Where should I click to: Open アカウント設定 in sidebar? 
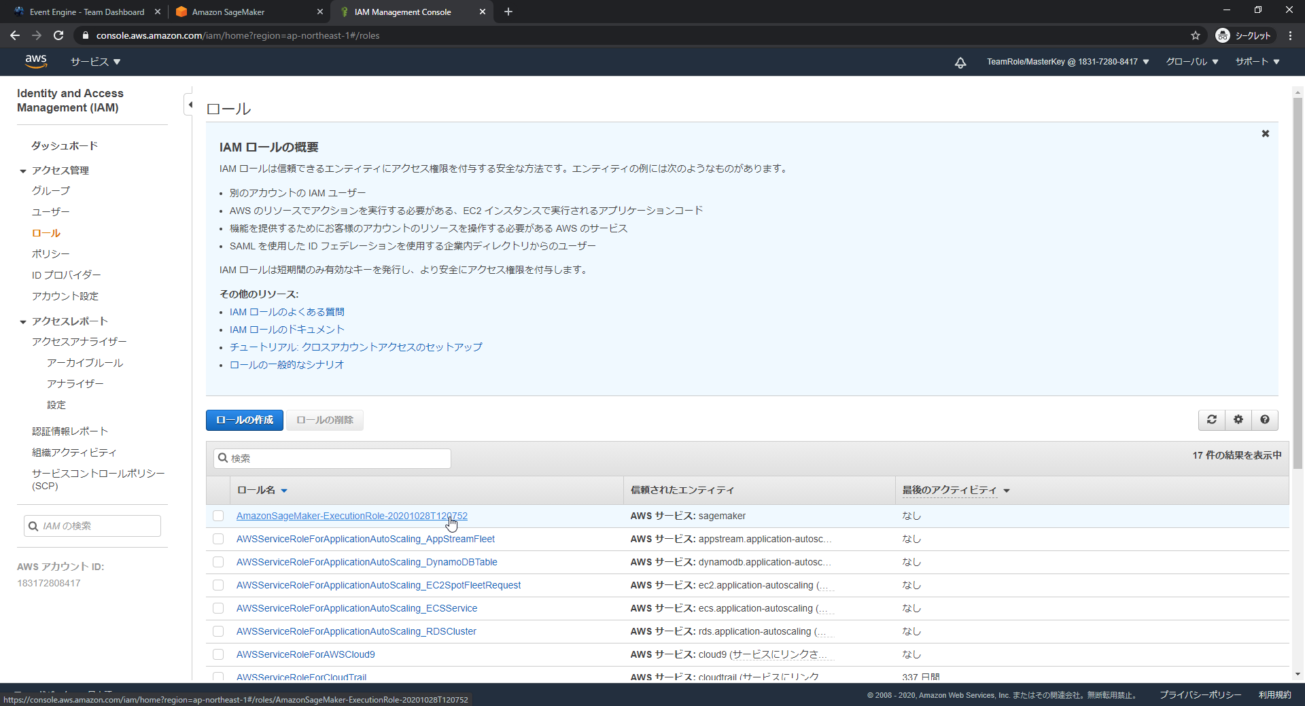(65, 296)
